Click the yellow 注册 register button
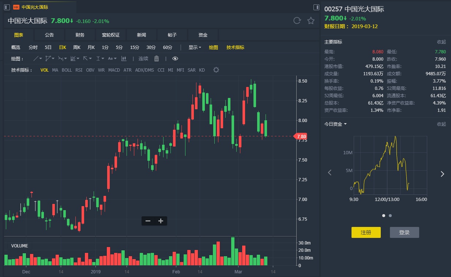 tap(366, 232)
